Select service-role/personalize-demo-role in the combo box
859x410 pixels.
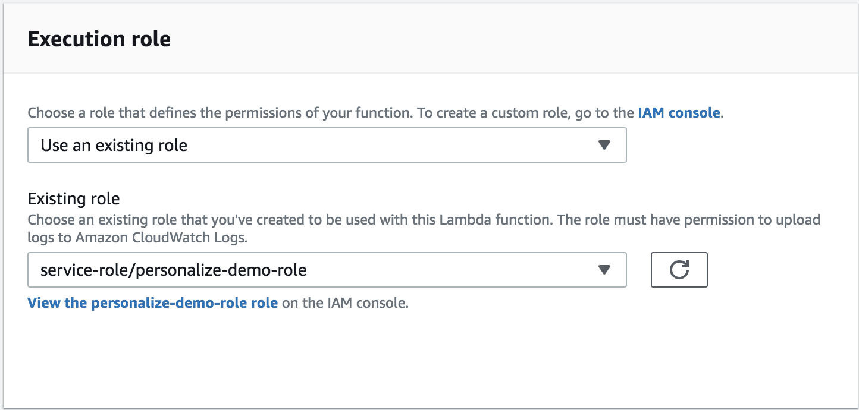(x=327, y=270)
